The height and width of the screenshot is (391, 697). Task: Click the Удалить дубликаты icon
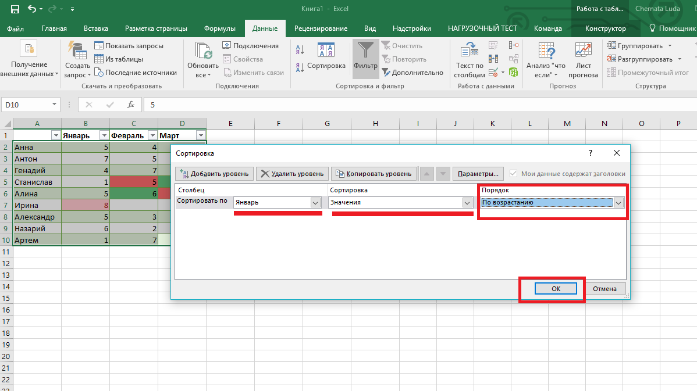point(493,59)
